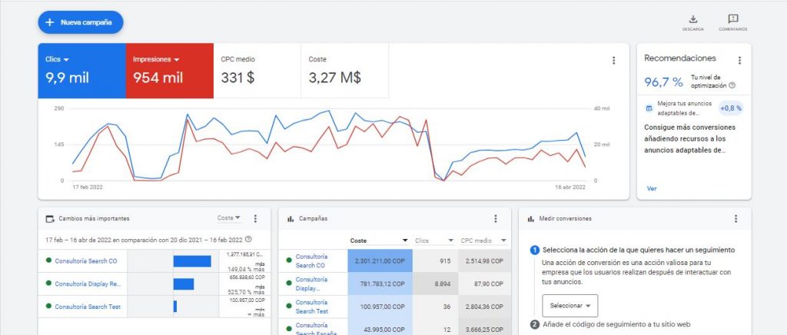This screenshot has width=787, height=335.
Task: Click green status dot of Consultoría Search CO in Campañas
Action: pyautogui.click(x=289, y=260)
